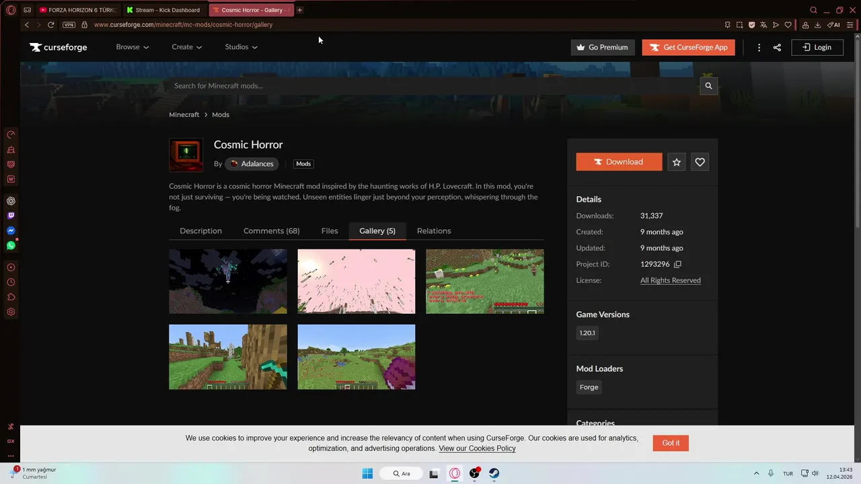The width and height of the screenshot is (861, 484).
Task: Go back to previous page
Action: pyautogui.click(x=27, y=25)
